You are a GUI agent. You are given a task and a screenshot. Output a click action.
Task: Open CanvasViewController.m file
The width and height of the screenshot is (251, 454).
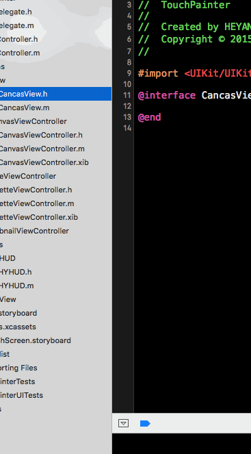point(42,149)
